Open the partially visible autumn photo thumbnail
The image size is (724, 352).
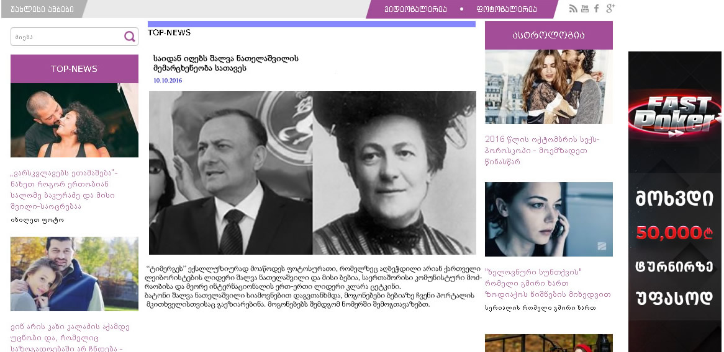pos(548,343)
